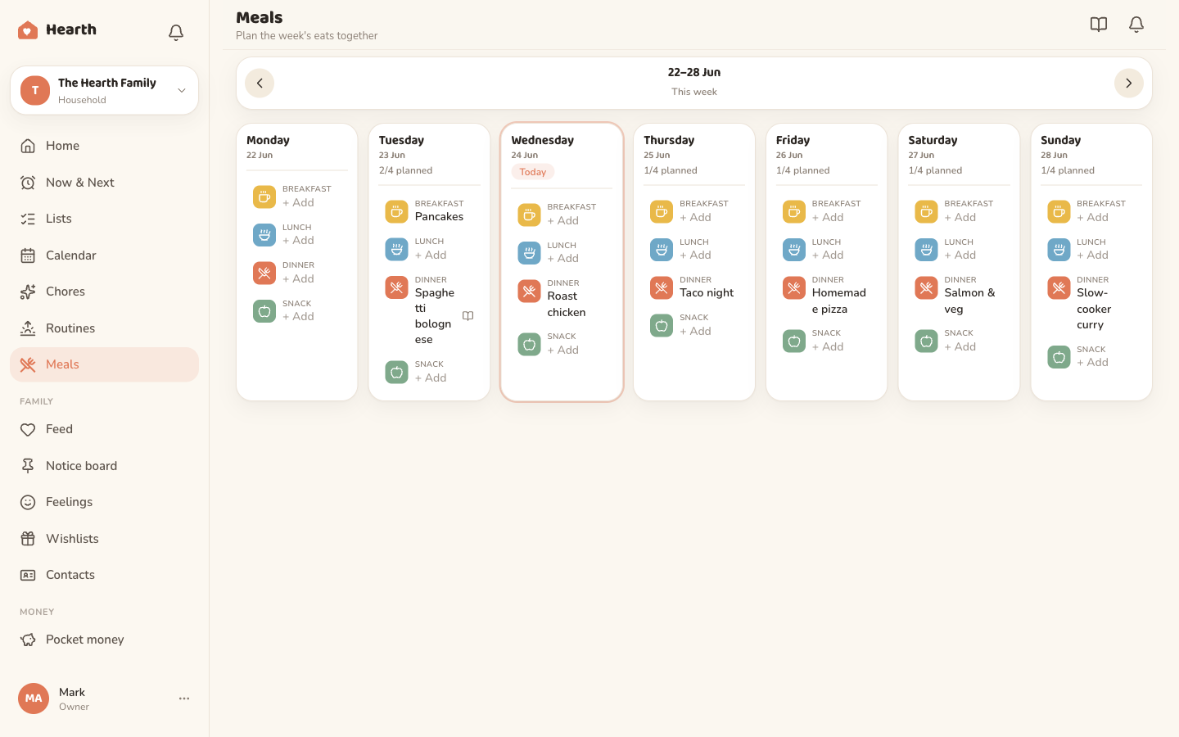The image size is (1179, 737).
Task: Open Calendar from sidebar
Action: [104, 255]
